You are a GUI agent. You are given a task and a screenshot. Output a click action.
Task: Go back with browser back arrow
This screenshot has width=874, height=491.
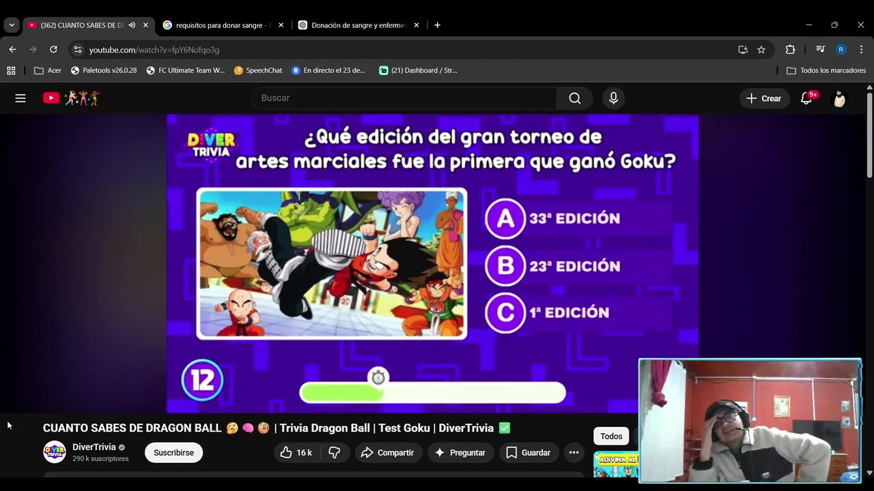(x=12, y=50)
